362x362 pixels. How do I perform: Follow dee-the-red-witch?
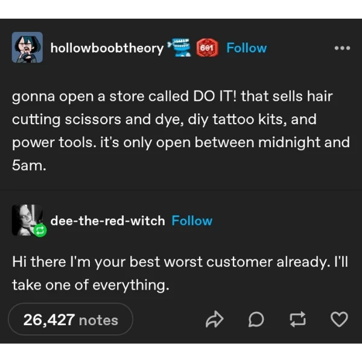click(x=192, y=221)
